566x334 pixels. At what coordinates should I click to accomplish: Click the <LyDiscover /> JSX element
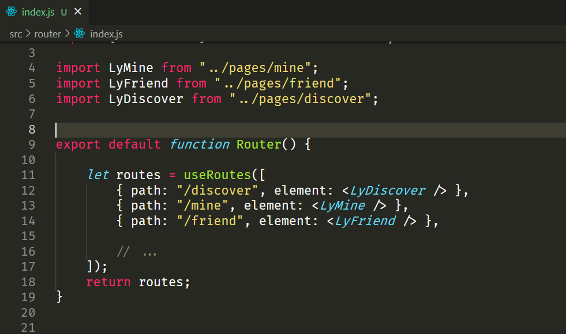pyautogui.click(x=394, y=191)
